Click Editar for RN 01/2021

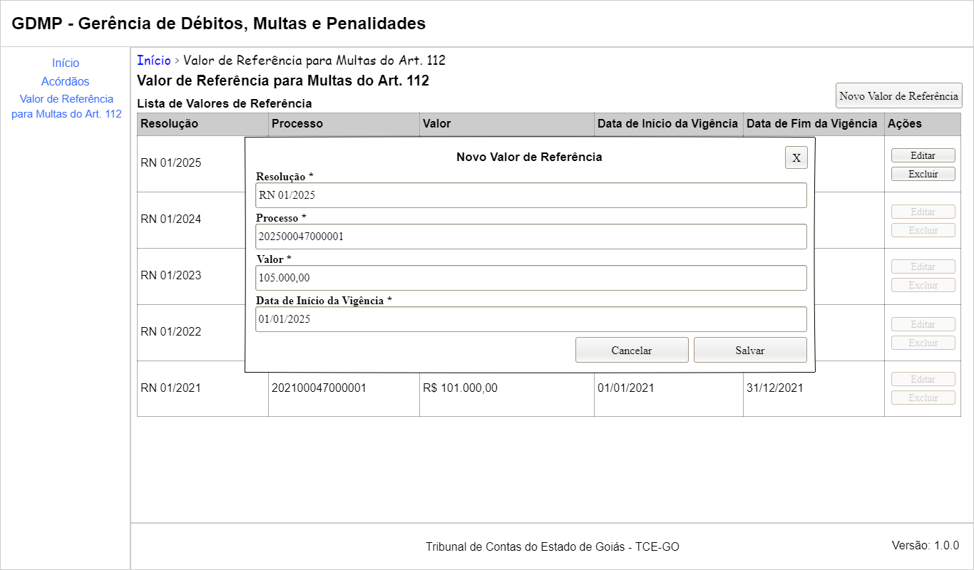[x=923, y=379]
